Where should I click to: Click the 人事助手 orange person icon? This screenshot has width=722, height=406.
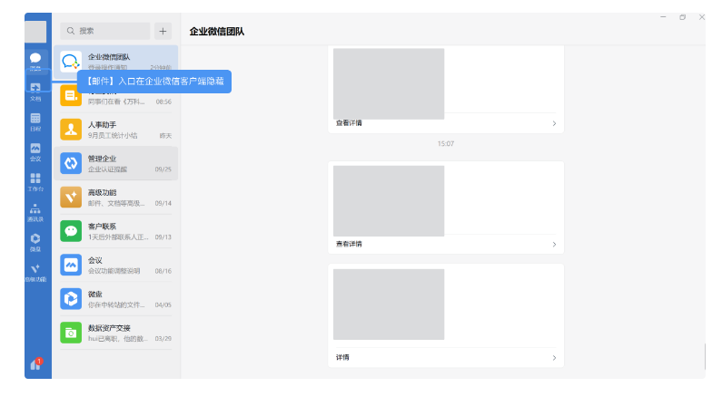[x=71, y=130]
